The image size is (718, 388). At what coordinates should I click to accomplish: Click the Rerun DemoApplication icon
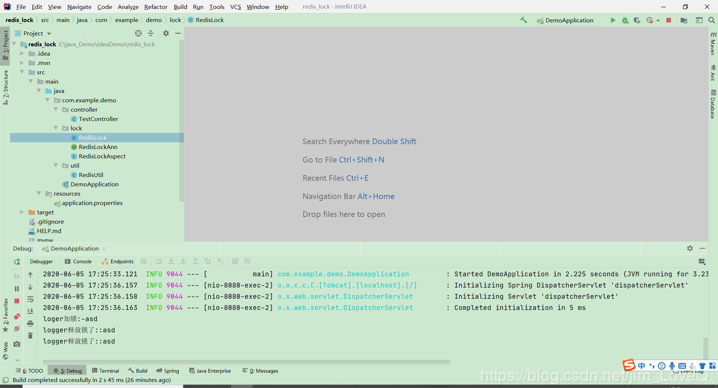point(17,262)
